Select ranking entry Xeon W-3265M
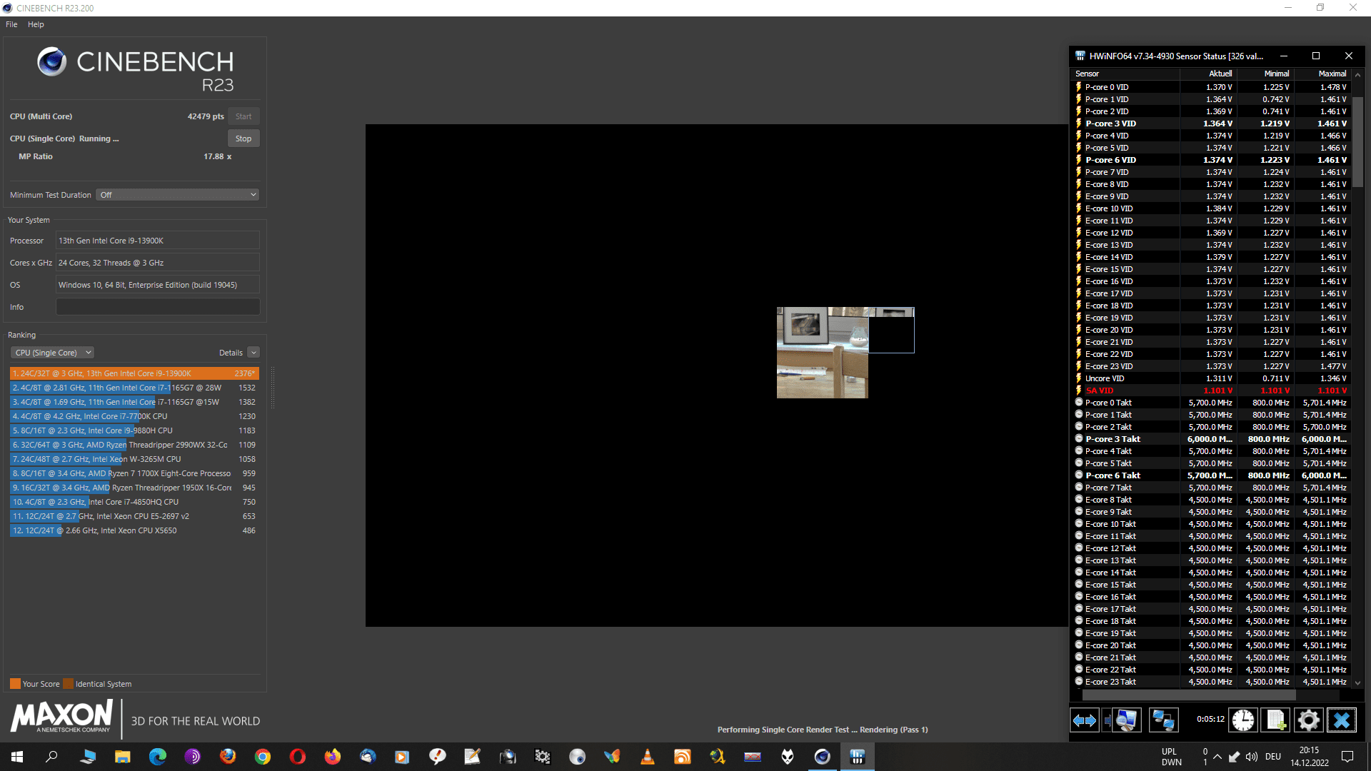The width and height of the screenshot is (1371, 771). tap(134, 459)
